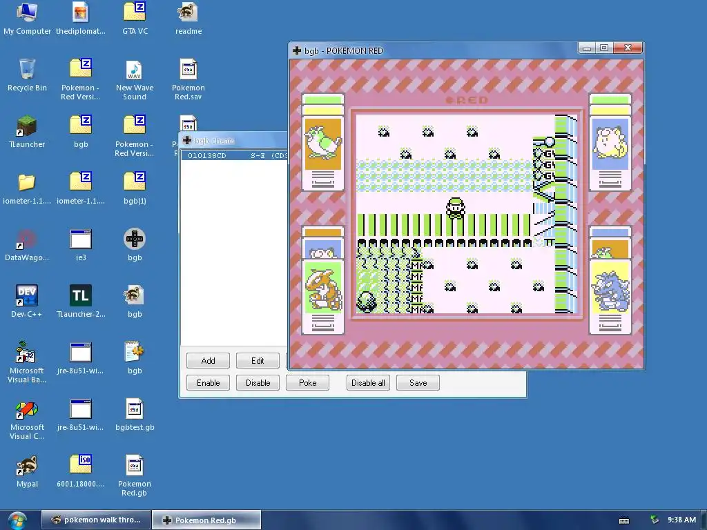
Task: Select the bgb icon with raccoon image
Action: tap(135, 302)
